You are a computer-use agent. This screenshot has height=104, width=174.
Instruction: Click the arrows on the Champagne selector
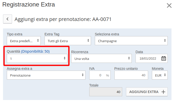pos(165,40)
